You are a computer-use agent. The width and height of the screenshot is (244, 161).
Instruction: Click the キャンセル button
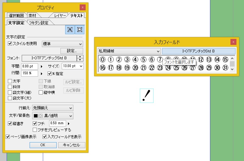[x=71, y=145]
